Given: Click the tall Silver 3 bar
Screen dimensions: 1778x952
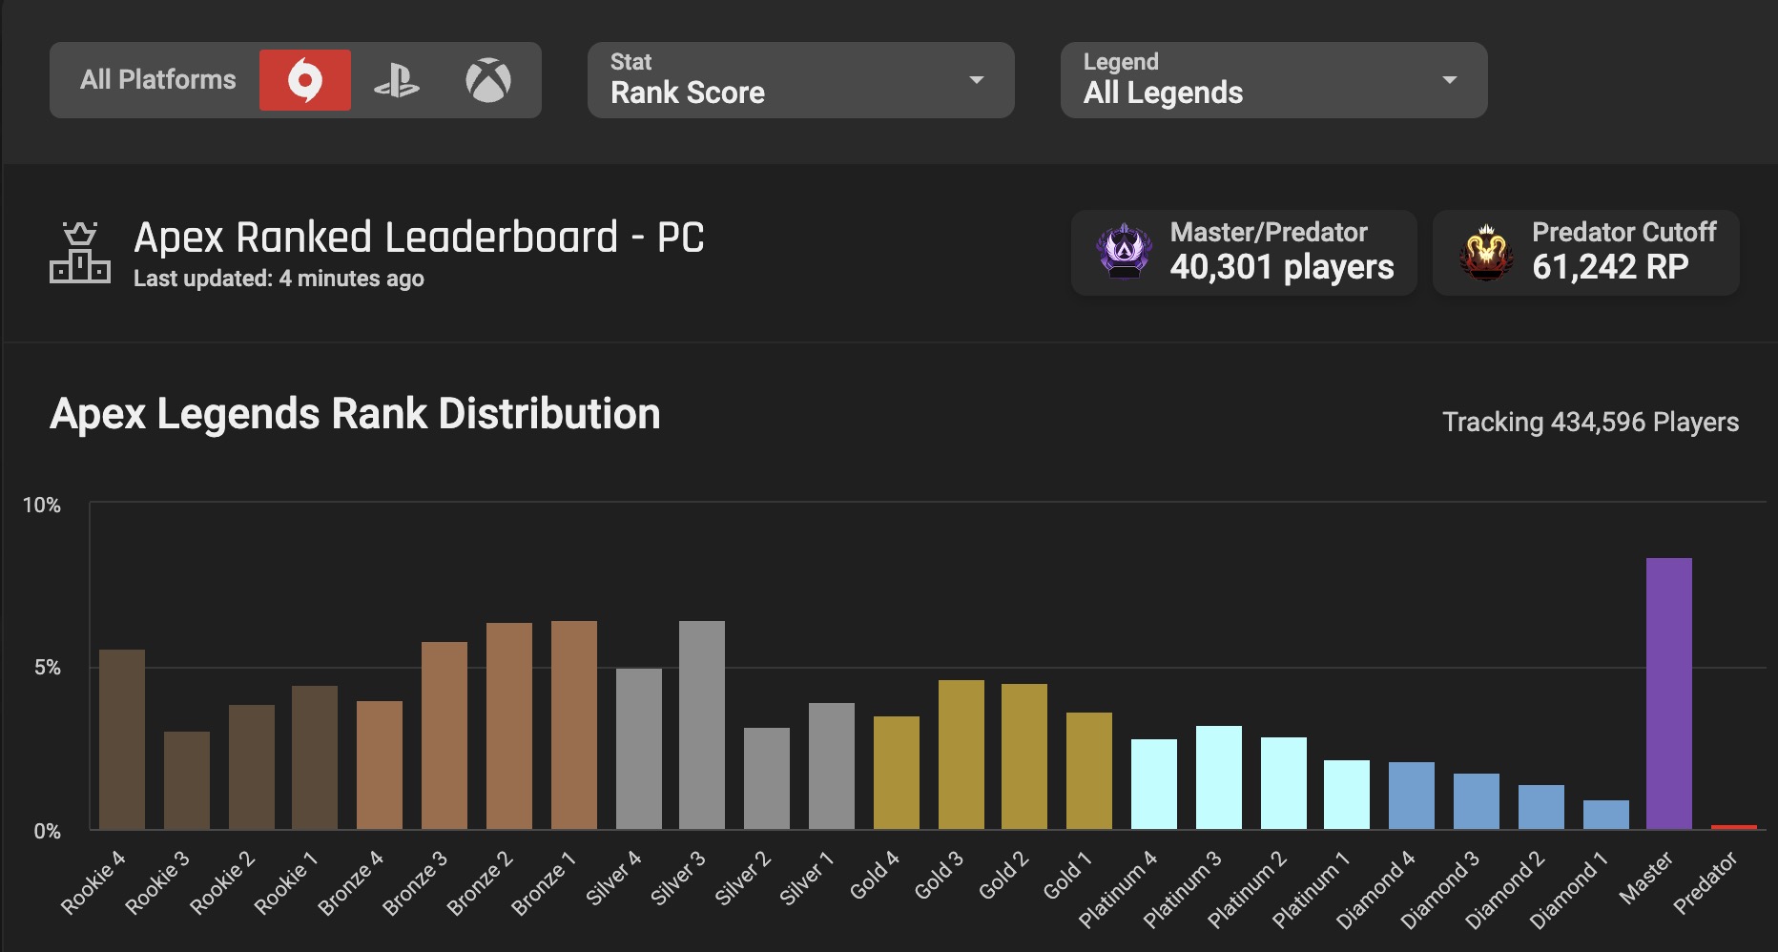Looking at the screenshot, I should pos(702,725).
